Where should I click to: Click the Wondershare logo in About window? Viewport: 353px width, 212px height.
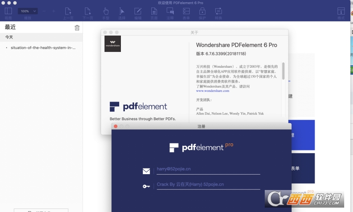[113, 44]
